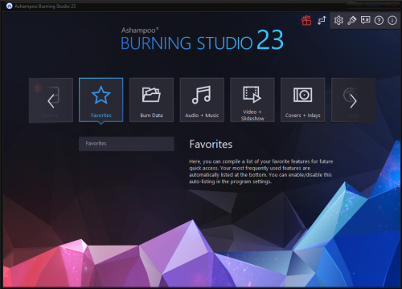Click the Favorites heading text
The width and height of the screenshot is (402, 289).
(x=211, y=144)
